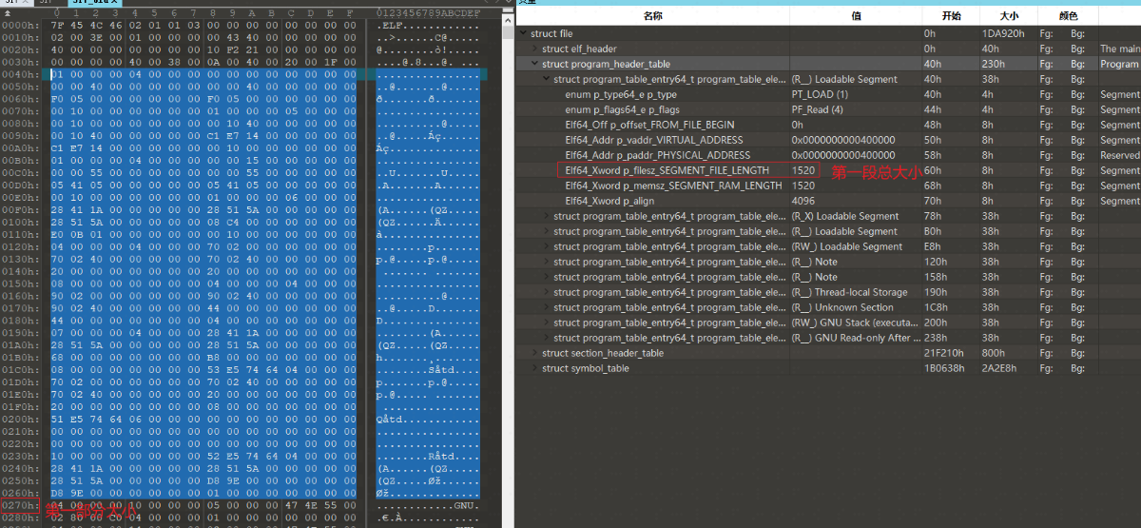Select the Note entry starting at 158h
1141x528 pixels.
pos(828,277)
